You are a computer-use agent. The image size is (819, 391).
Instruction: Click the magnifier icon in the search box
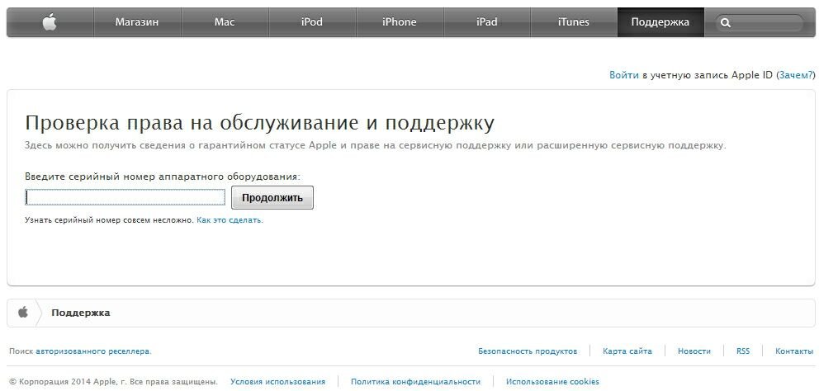(x=726, y=23)
